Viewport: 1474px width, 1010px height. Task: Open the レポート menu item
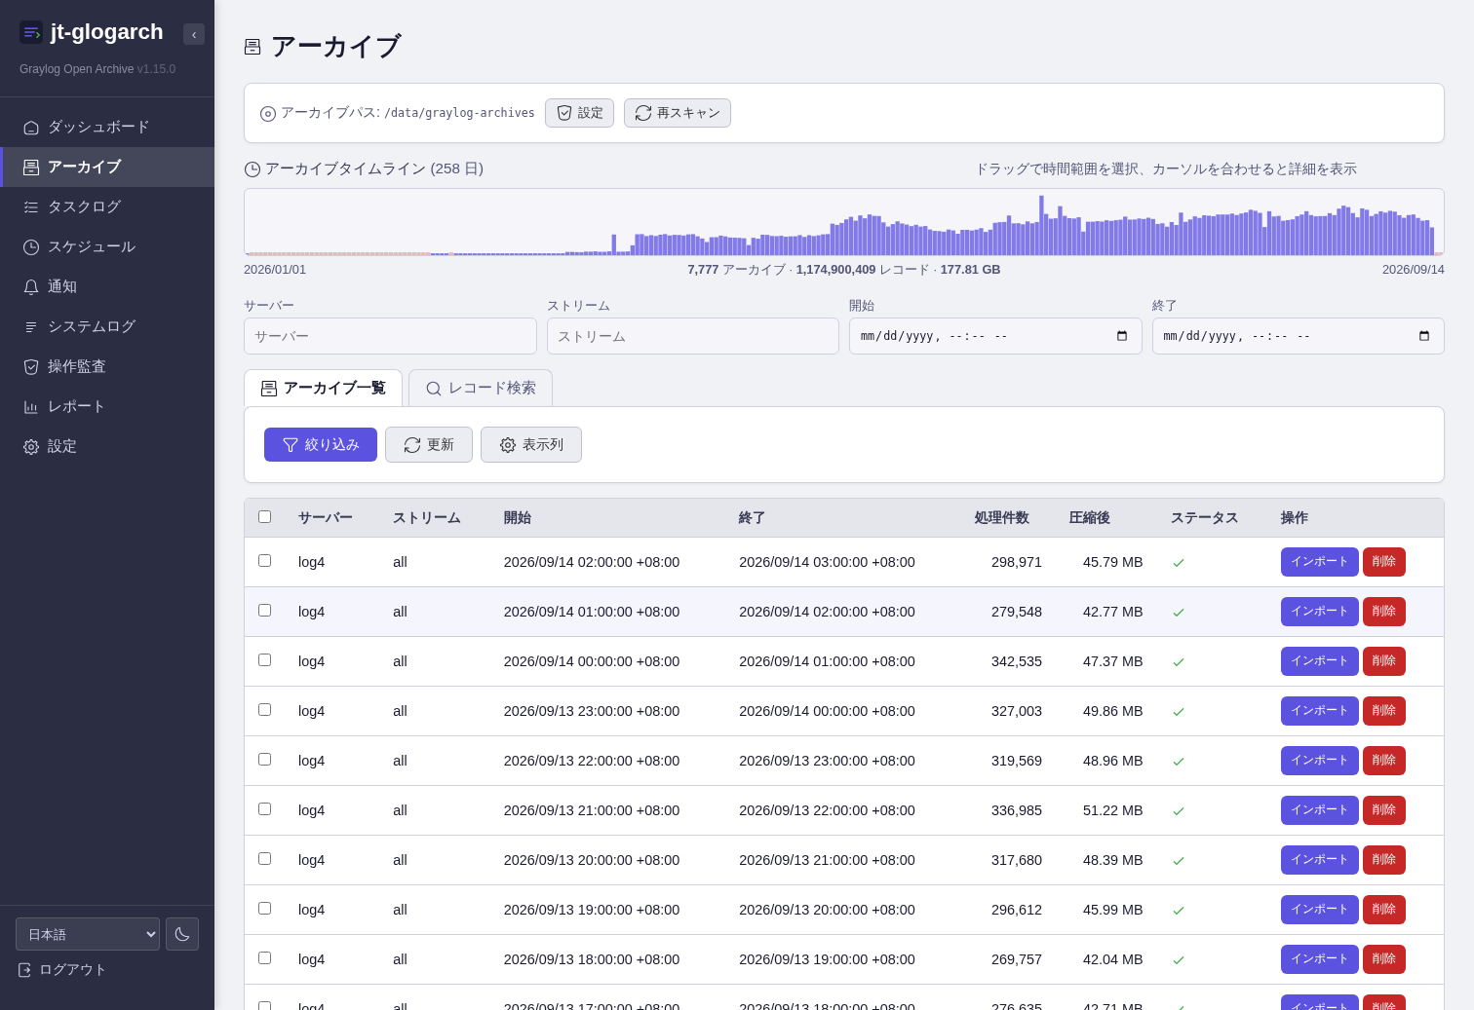coord(107,407)
